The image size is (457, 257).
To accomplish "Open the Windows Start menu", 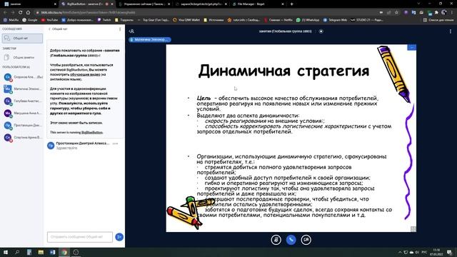I will [5, 252].
